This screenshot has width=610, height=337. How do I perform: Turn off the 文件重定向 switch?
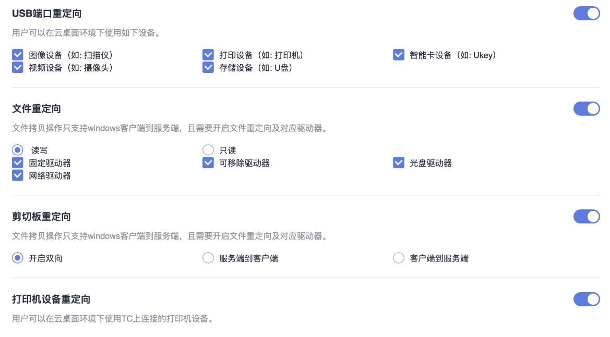587,109
